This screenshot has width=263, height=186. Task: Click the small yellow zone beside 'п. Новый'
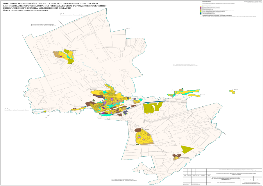232,91
